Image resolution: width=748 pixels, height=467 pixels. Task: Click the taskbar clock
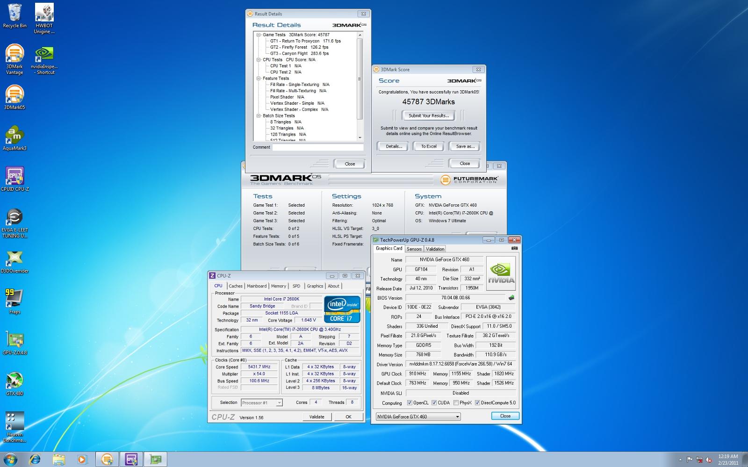point(728,460)
